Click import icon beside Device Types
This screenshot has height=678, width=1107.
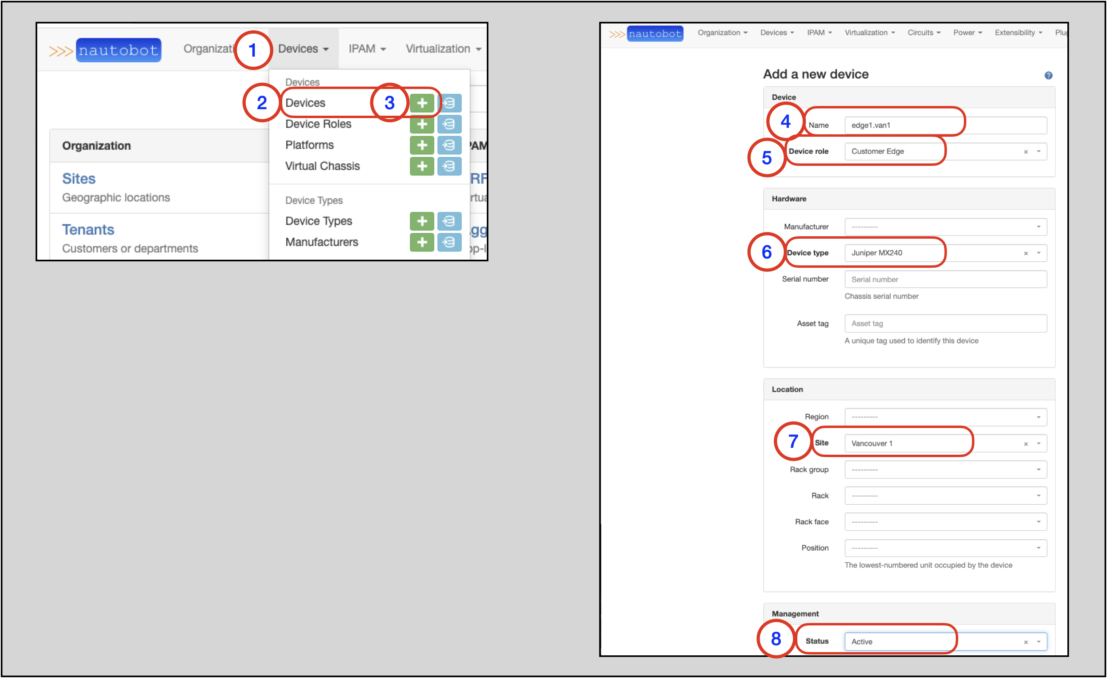click(449, 221)
